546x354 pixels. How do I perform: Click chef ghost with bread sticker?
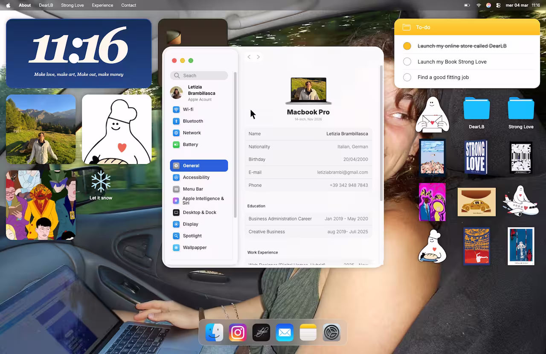click(x=432, y=246)
